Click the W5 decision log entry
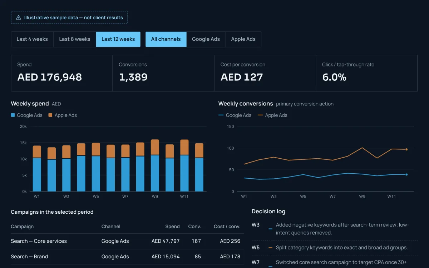This screenshot has width=429, height=268. tap(335, 248)
